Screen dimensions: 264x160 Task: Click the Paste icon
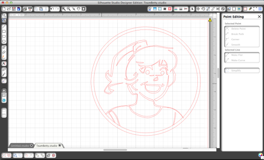41,9
